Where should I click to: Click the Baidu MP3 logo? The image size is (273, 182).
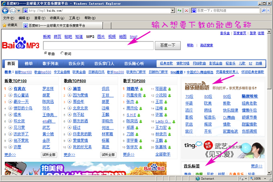[21, 43]
